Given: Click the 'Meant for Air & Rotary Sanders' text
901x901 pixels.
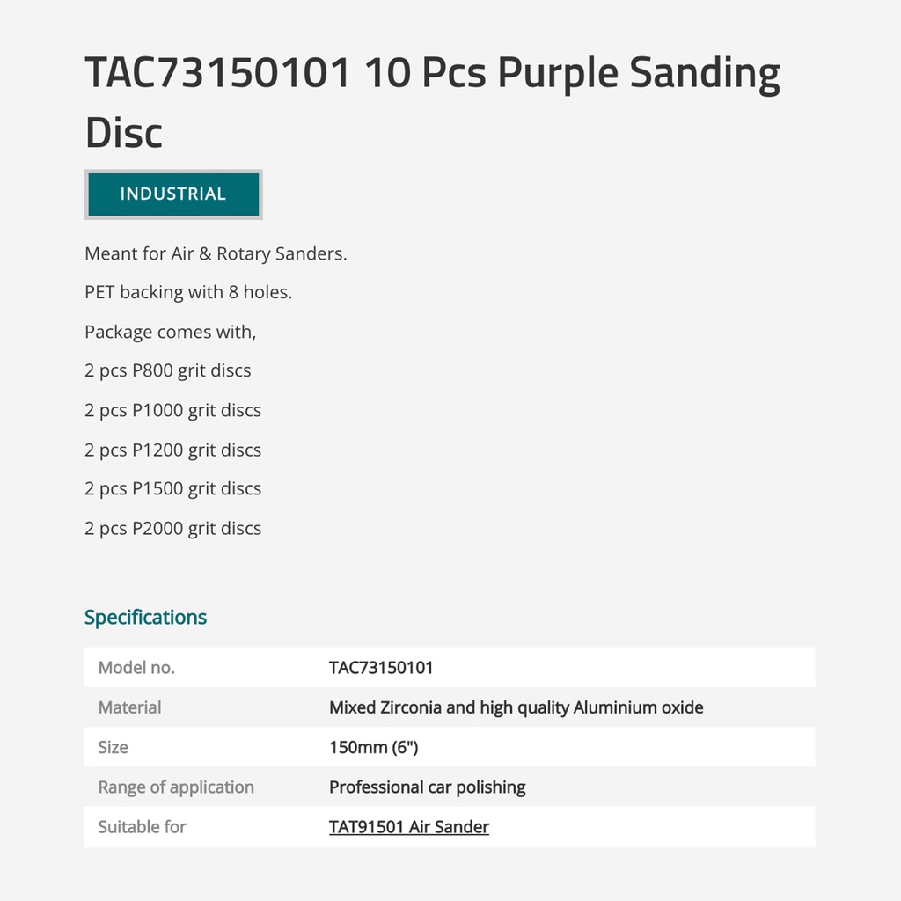Looking at the screenshot, I should (216, 253).
